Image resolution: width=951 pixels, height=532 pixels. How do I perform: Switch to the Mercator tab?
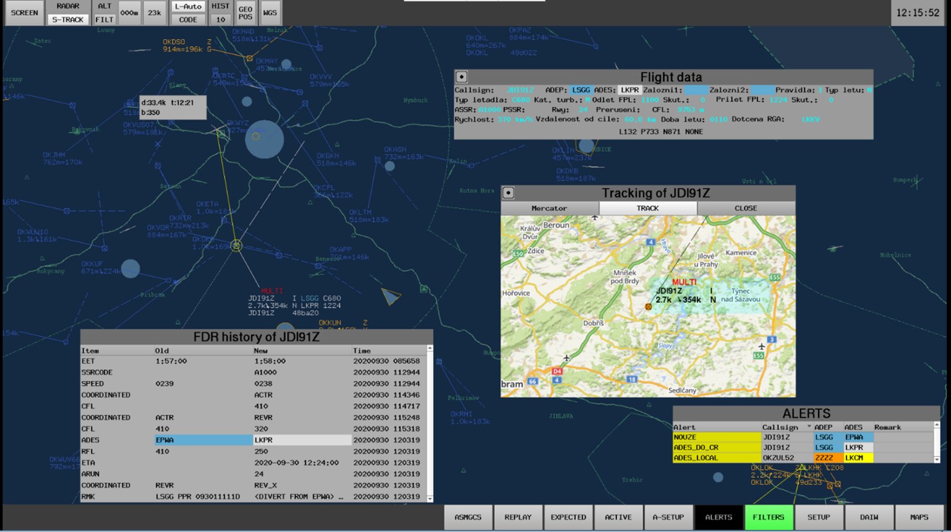pos(549,208)
